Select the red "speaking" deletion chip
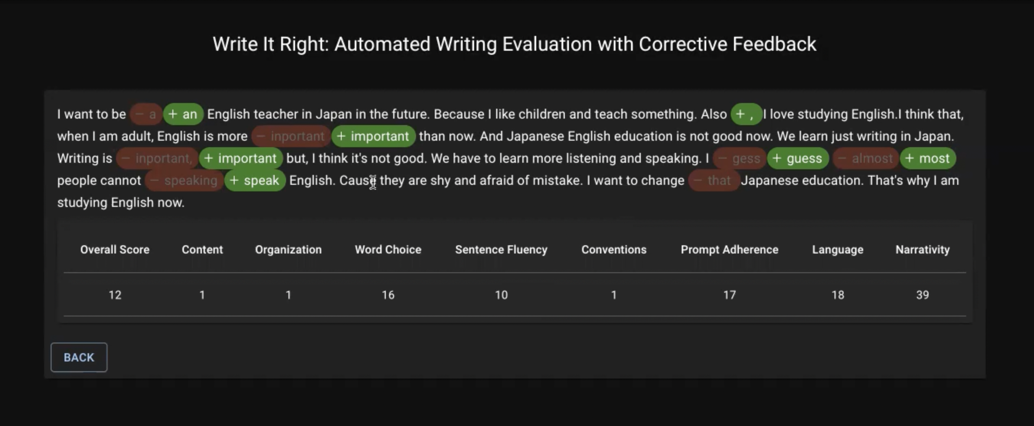This screenshot has width=1034, height=426. [x=184, y=180]
